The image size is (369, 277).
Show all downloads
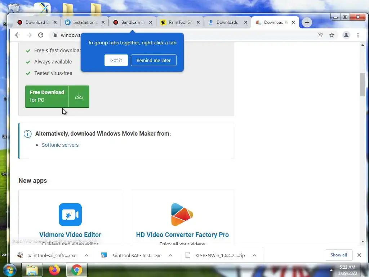coord(338,255)
